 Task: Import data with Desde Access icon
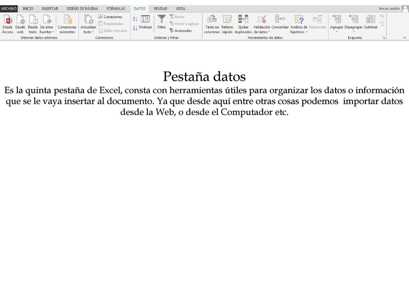(8, 24)
